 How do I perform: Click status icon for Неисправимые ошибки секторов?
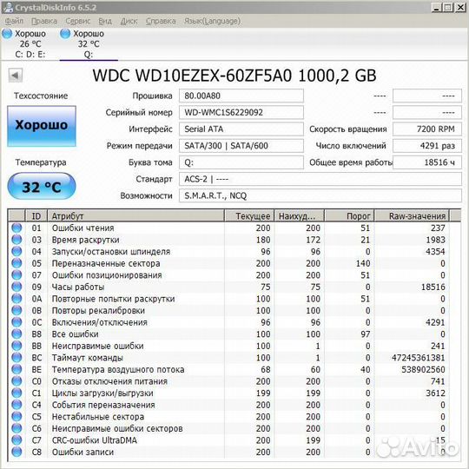tap(17, 428)
